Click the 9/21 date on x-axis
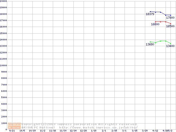This screenshot has width=176, height=132. 12,131
